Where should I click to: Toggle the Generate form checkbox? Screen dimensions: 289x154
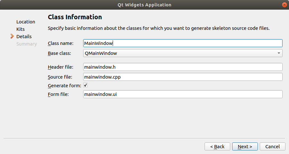pyautogui.click(x=85, y=85)
